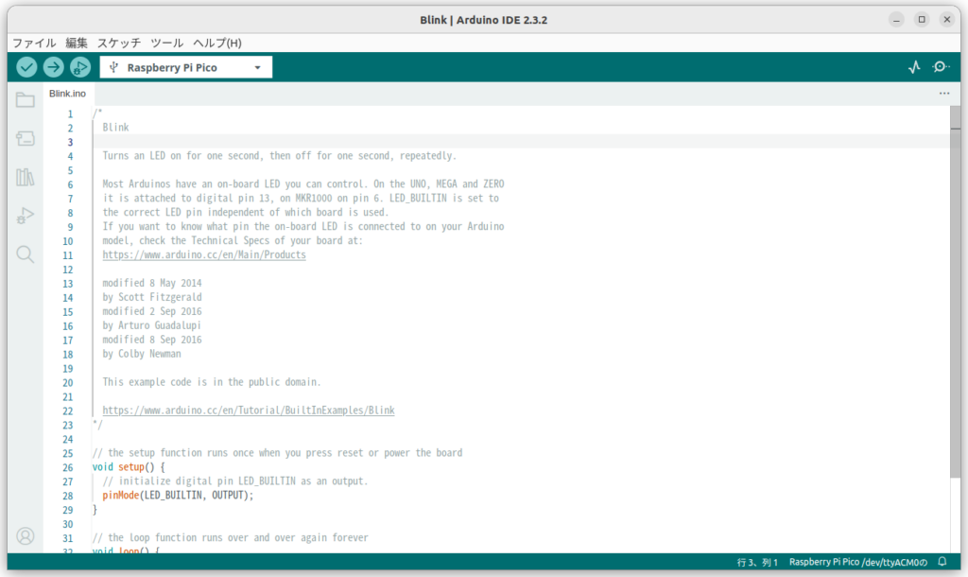The width and height of the screenshot is (968, 577).
Task: Open the Serial Plotter
Action: point(914,67)
